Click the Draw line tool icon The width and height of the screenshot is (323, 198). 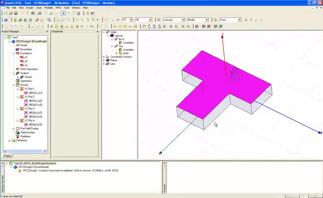tap(77, 20)
